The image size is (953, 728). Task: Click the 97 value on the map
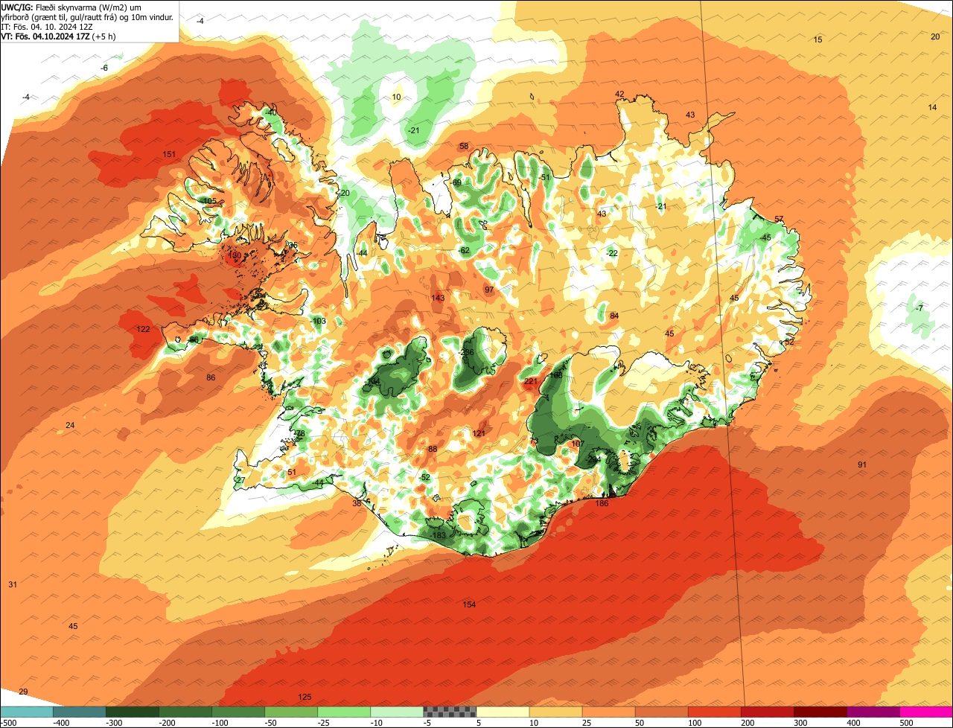(x=489, y=290)
